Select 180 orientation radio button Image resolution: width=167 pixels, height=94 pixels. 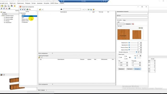pos(120,57)
